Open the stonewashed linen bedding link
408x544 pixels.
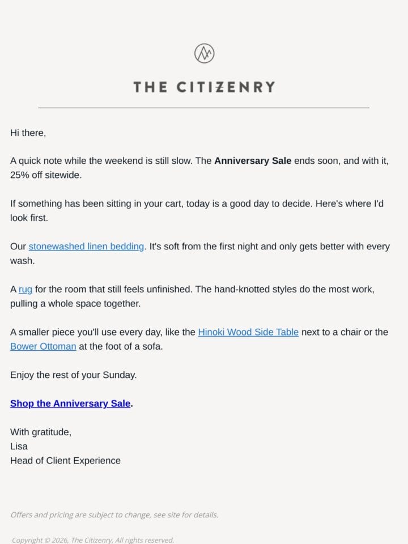click(86, 246)
